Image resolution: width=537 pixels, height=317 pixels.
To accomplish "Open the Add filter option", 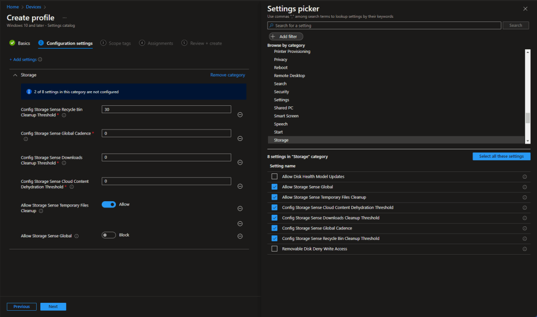I will point(286,37).
